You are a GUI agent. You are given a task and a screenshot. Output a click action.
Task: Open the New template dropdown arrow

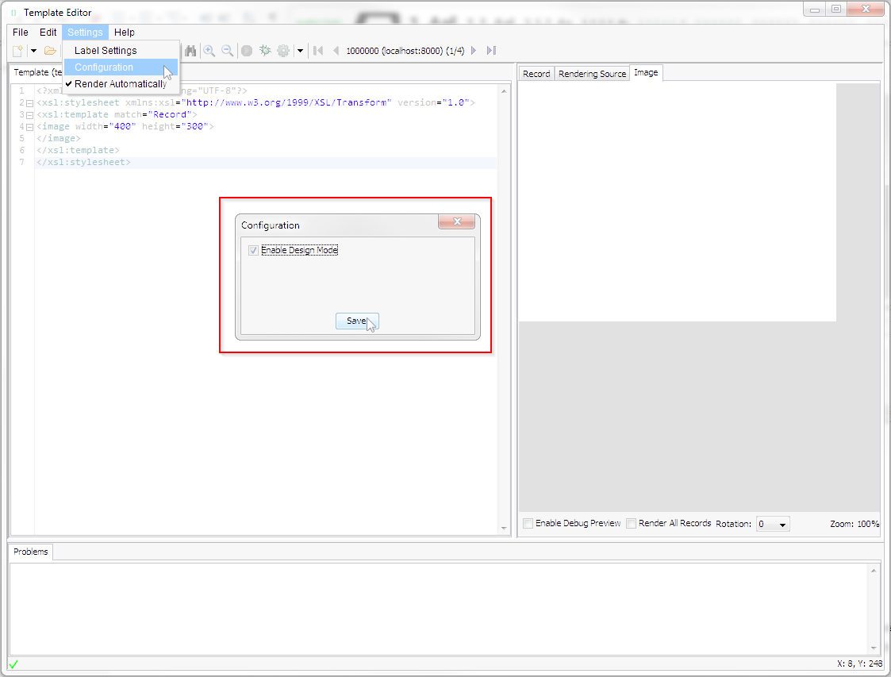coord(33,51)
